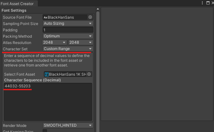Open the first Atlas Resolution dropdown
This screenshot has height=132, width=214.
pyautogui.click(x=55, y=43)
